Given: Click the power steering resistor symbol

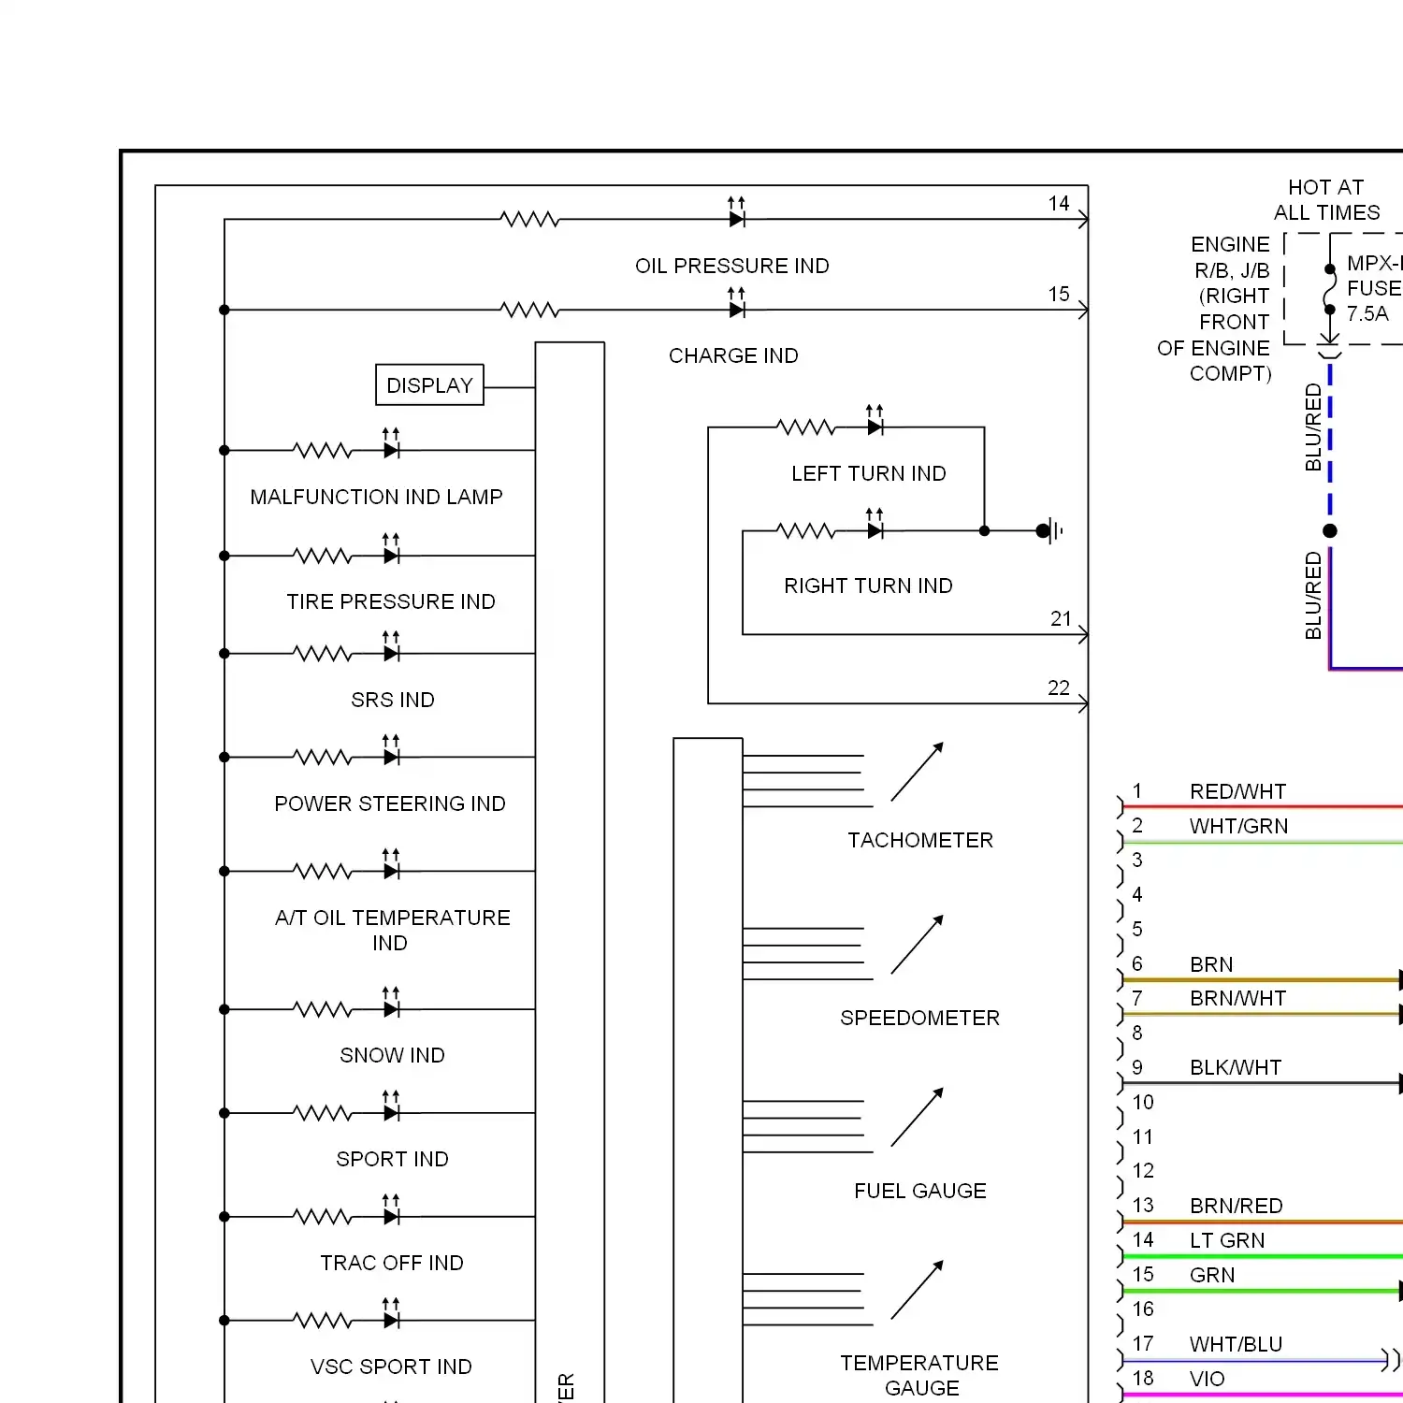Looking at the screenshot, I should click(323, 757).
